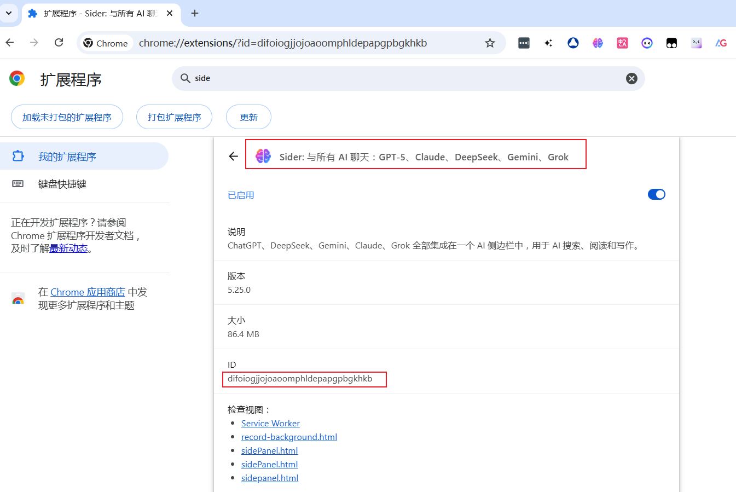This screenshot has height=492, width=736.
Task: Reload the page with the refresh icon
Action: [59, 43]
